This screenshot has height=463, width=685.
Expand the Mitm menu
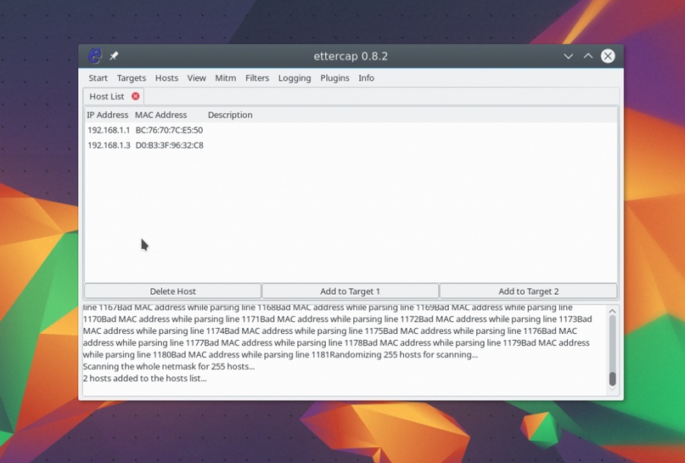pyautogui.click(x=226, y=78)
